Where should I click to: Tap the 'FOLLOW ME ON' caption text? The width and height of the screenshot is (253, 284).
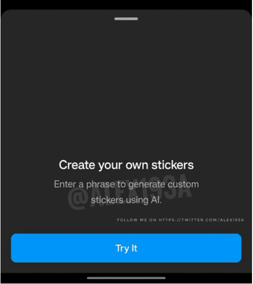click(x=137, y=220)
